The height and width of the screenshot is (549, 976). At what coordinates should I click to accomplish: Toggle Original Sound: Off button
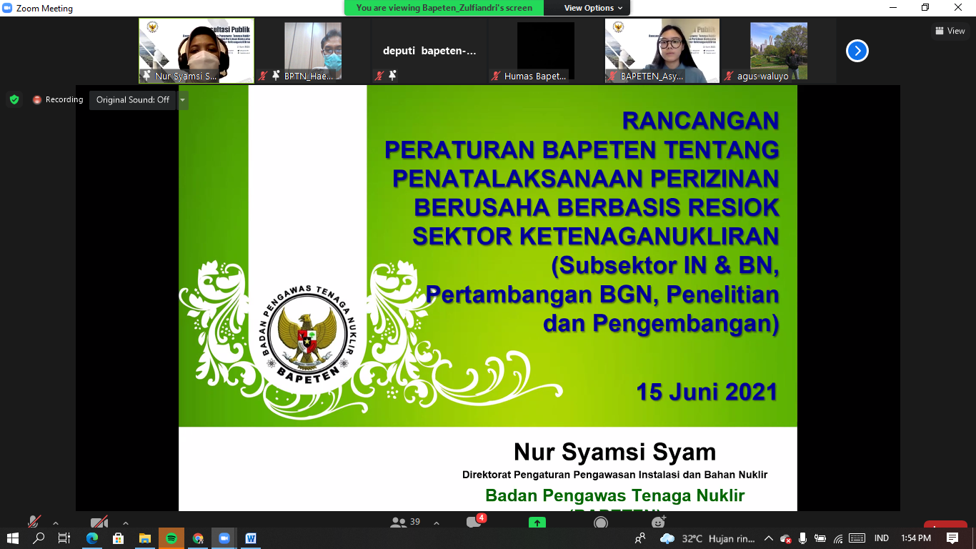(x=133, y=100)
